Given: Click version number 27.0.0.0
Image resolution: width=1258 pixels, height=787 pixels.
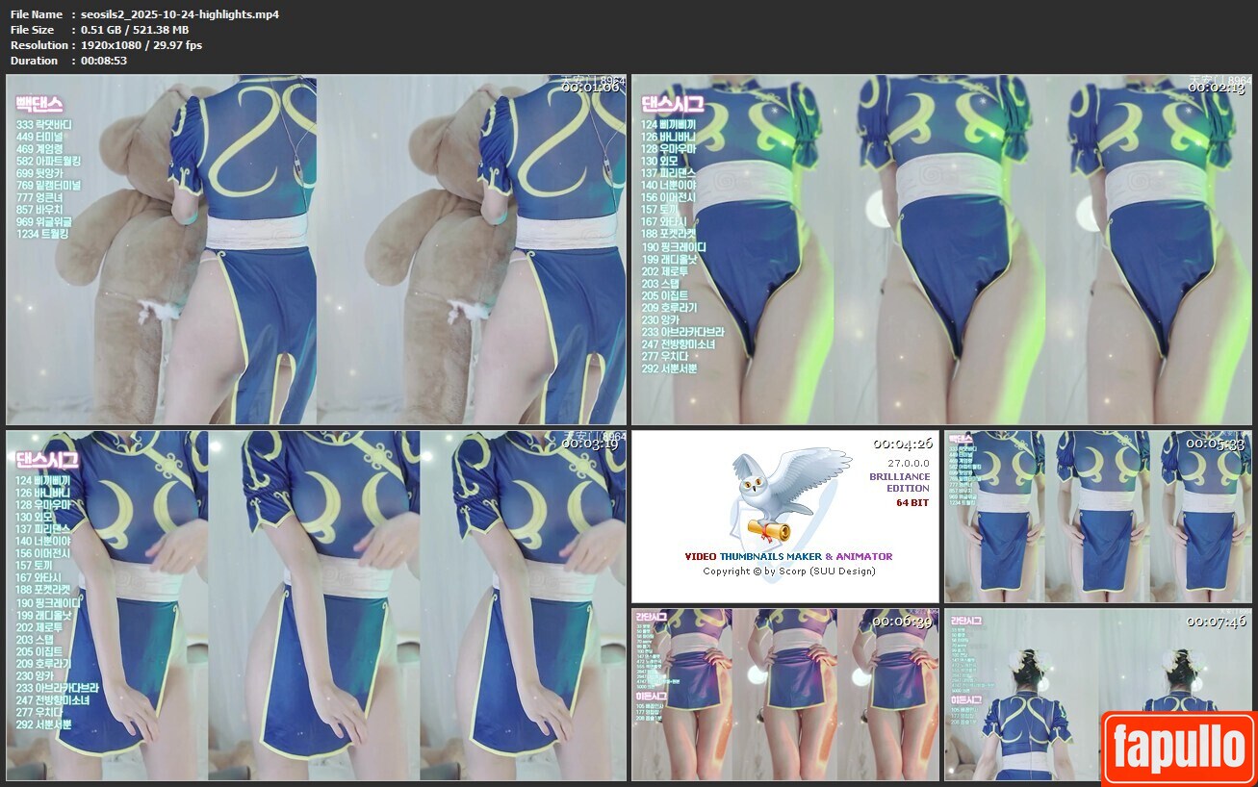Looking at the screenshot, I should [x=909, y=463].
